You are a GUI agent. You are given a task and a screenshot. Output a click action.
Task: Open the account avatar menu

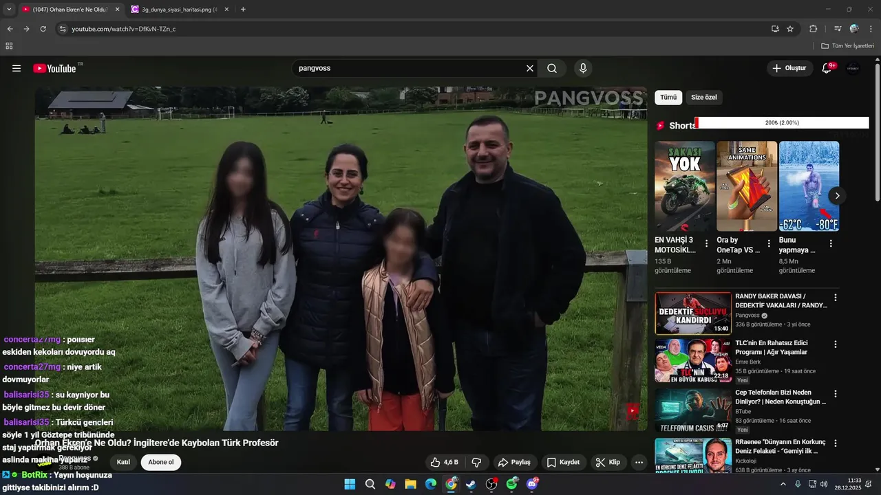click(x=853, y=68)
